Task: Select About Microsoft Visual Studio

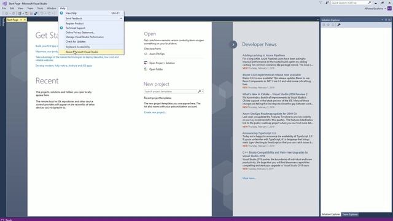Action: pyautogui.click(x=91, y=52)
